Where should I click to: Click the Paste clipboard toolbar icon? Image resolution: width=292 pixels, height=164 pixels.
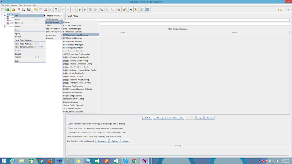click(56, 10)
